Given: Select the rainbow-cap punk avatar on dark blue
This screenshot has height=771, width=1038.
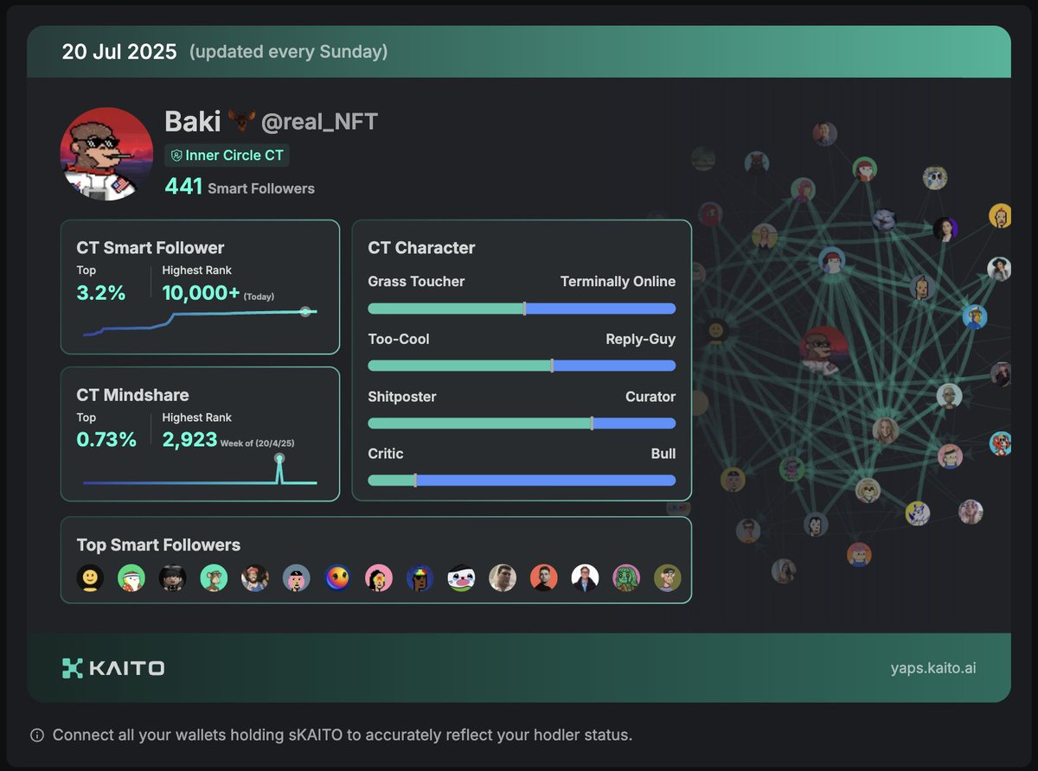Looking at the screenshot, I should (x=420, y=578).
